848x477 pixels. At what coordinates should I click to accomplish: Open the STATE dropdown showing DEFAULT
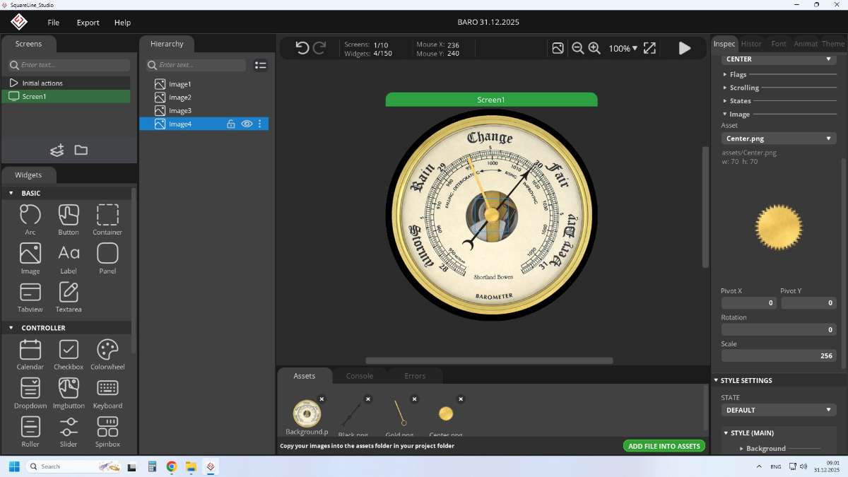[x=778, y=410]
